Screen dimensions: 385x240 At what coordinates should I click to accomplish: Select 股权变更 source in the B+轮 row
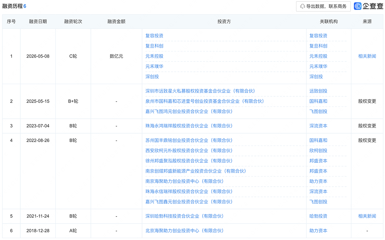367,101
